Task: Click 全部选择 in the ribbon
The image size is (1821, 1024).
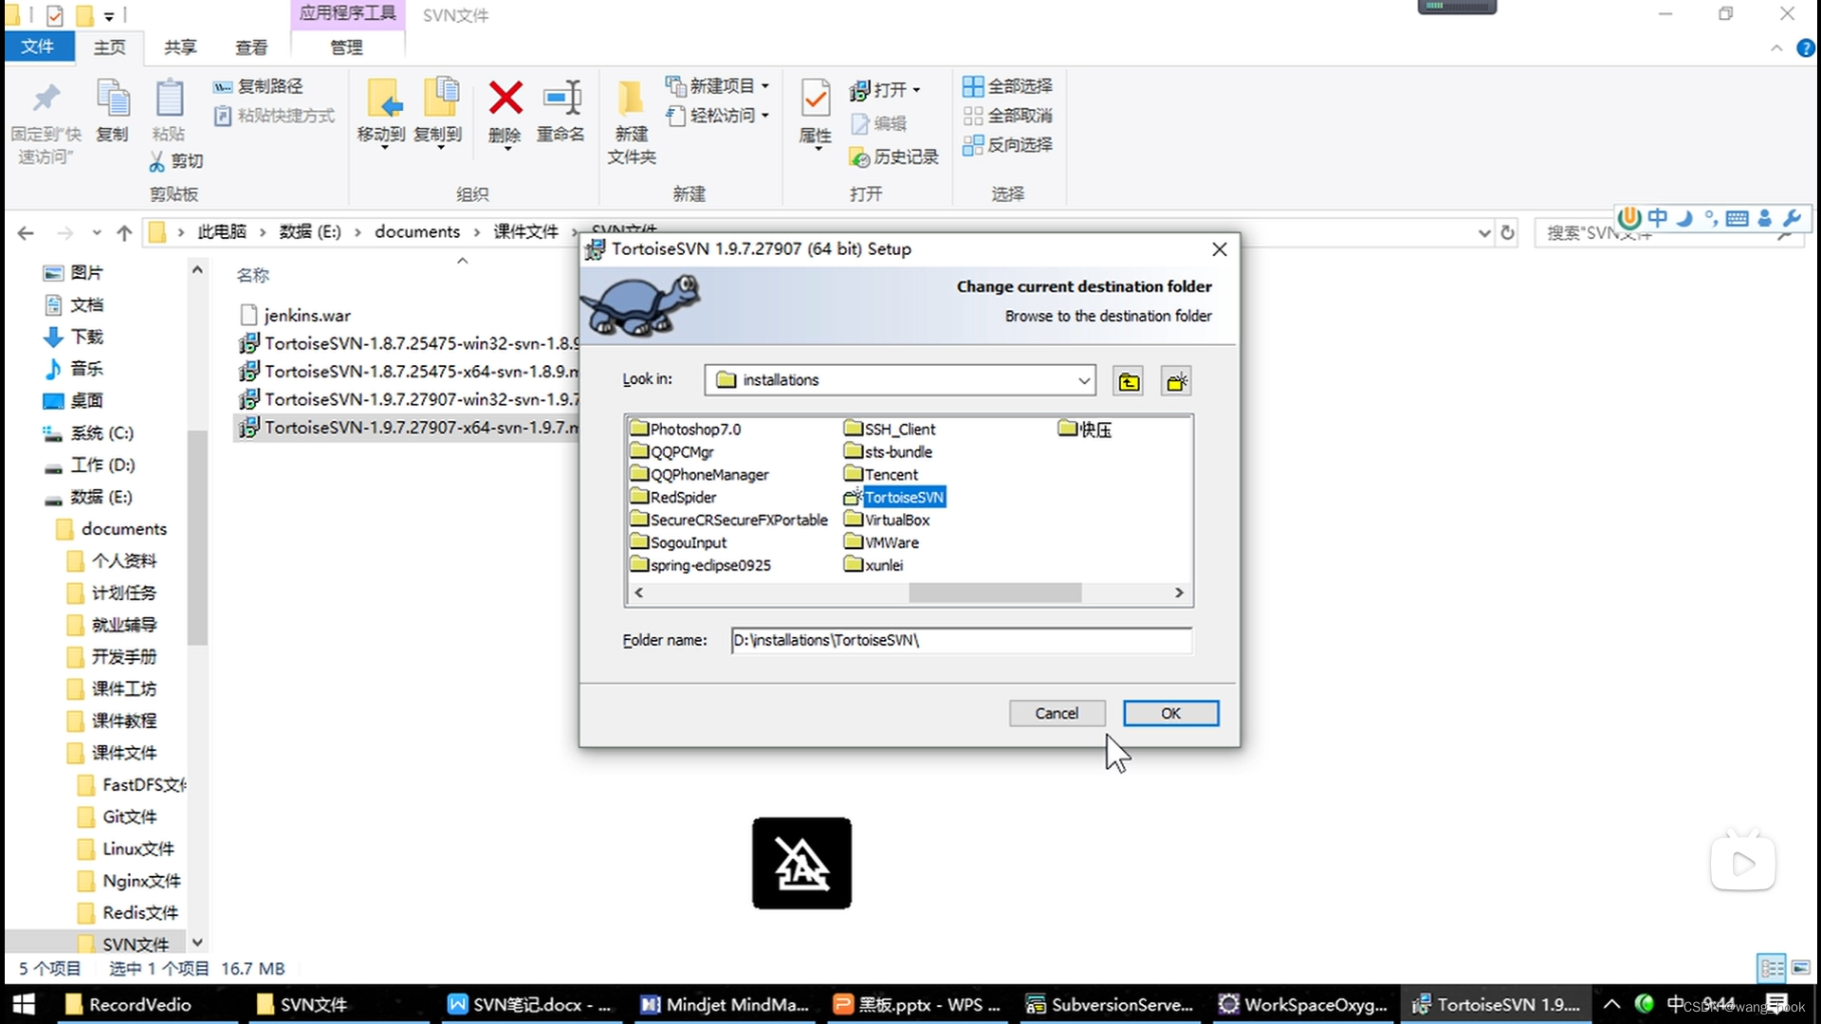Action: 1007,86
